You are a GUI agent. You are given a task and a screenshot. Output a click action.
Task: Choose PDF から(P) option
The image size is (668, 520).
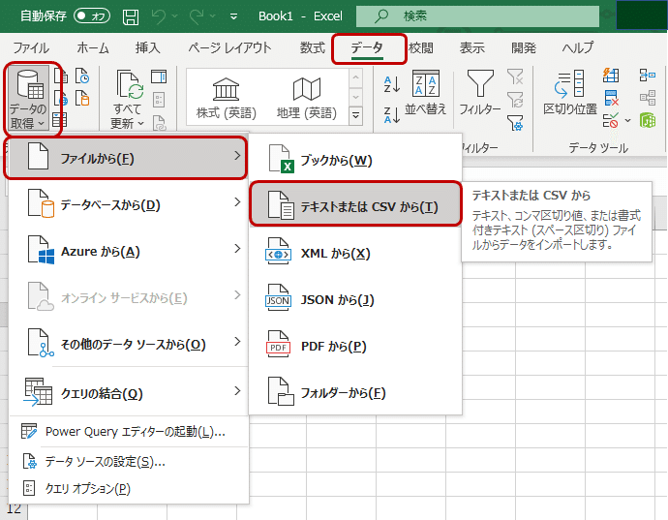355,346
